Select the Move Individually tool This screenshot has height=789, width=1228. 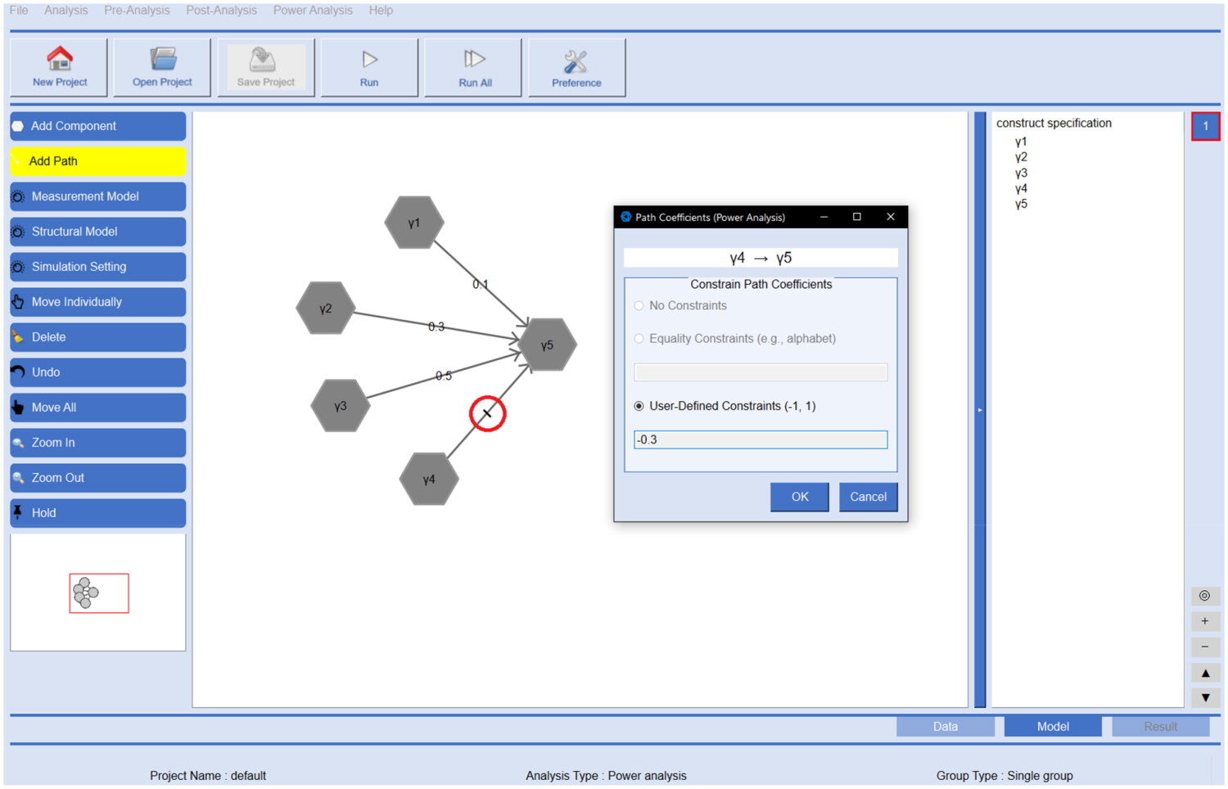point(98,302)
